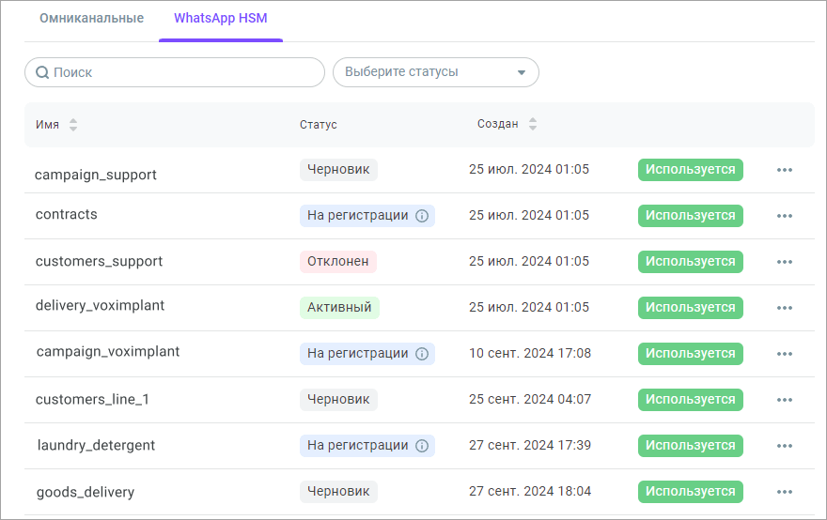Image resolution: width=827 pixels, height=520 pixels.
Task: Click Используется badge for customers_support
Action: (691, 262)
